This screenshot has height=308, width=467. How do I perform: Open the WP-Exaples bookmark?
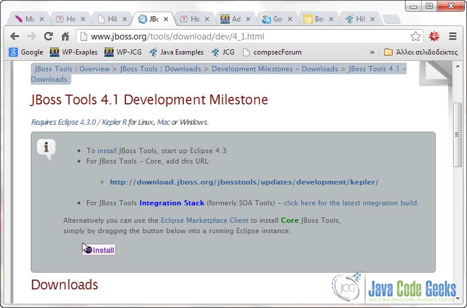(74, 52)
